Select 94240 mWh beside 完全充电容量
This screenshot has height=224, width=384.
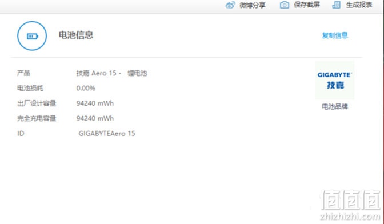pyautogui.click(x=95, y=118)
